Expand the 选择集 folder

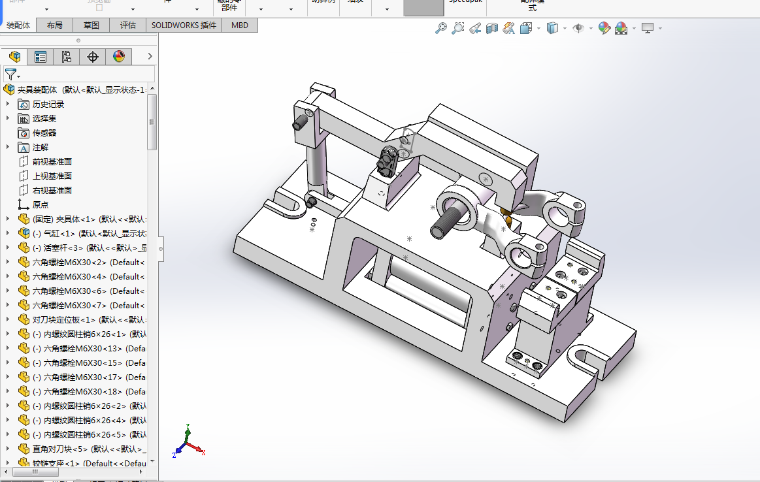click(x=7, y=118)
